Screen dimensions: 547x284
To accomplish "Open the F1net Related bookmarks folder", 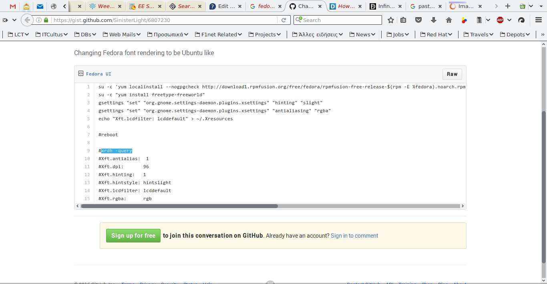I will [x=218, y=34].
